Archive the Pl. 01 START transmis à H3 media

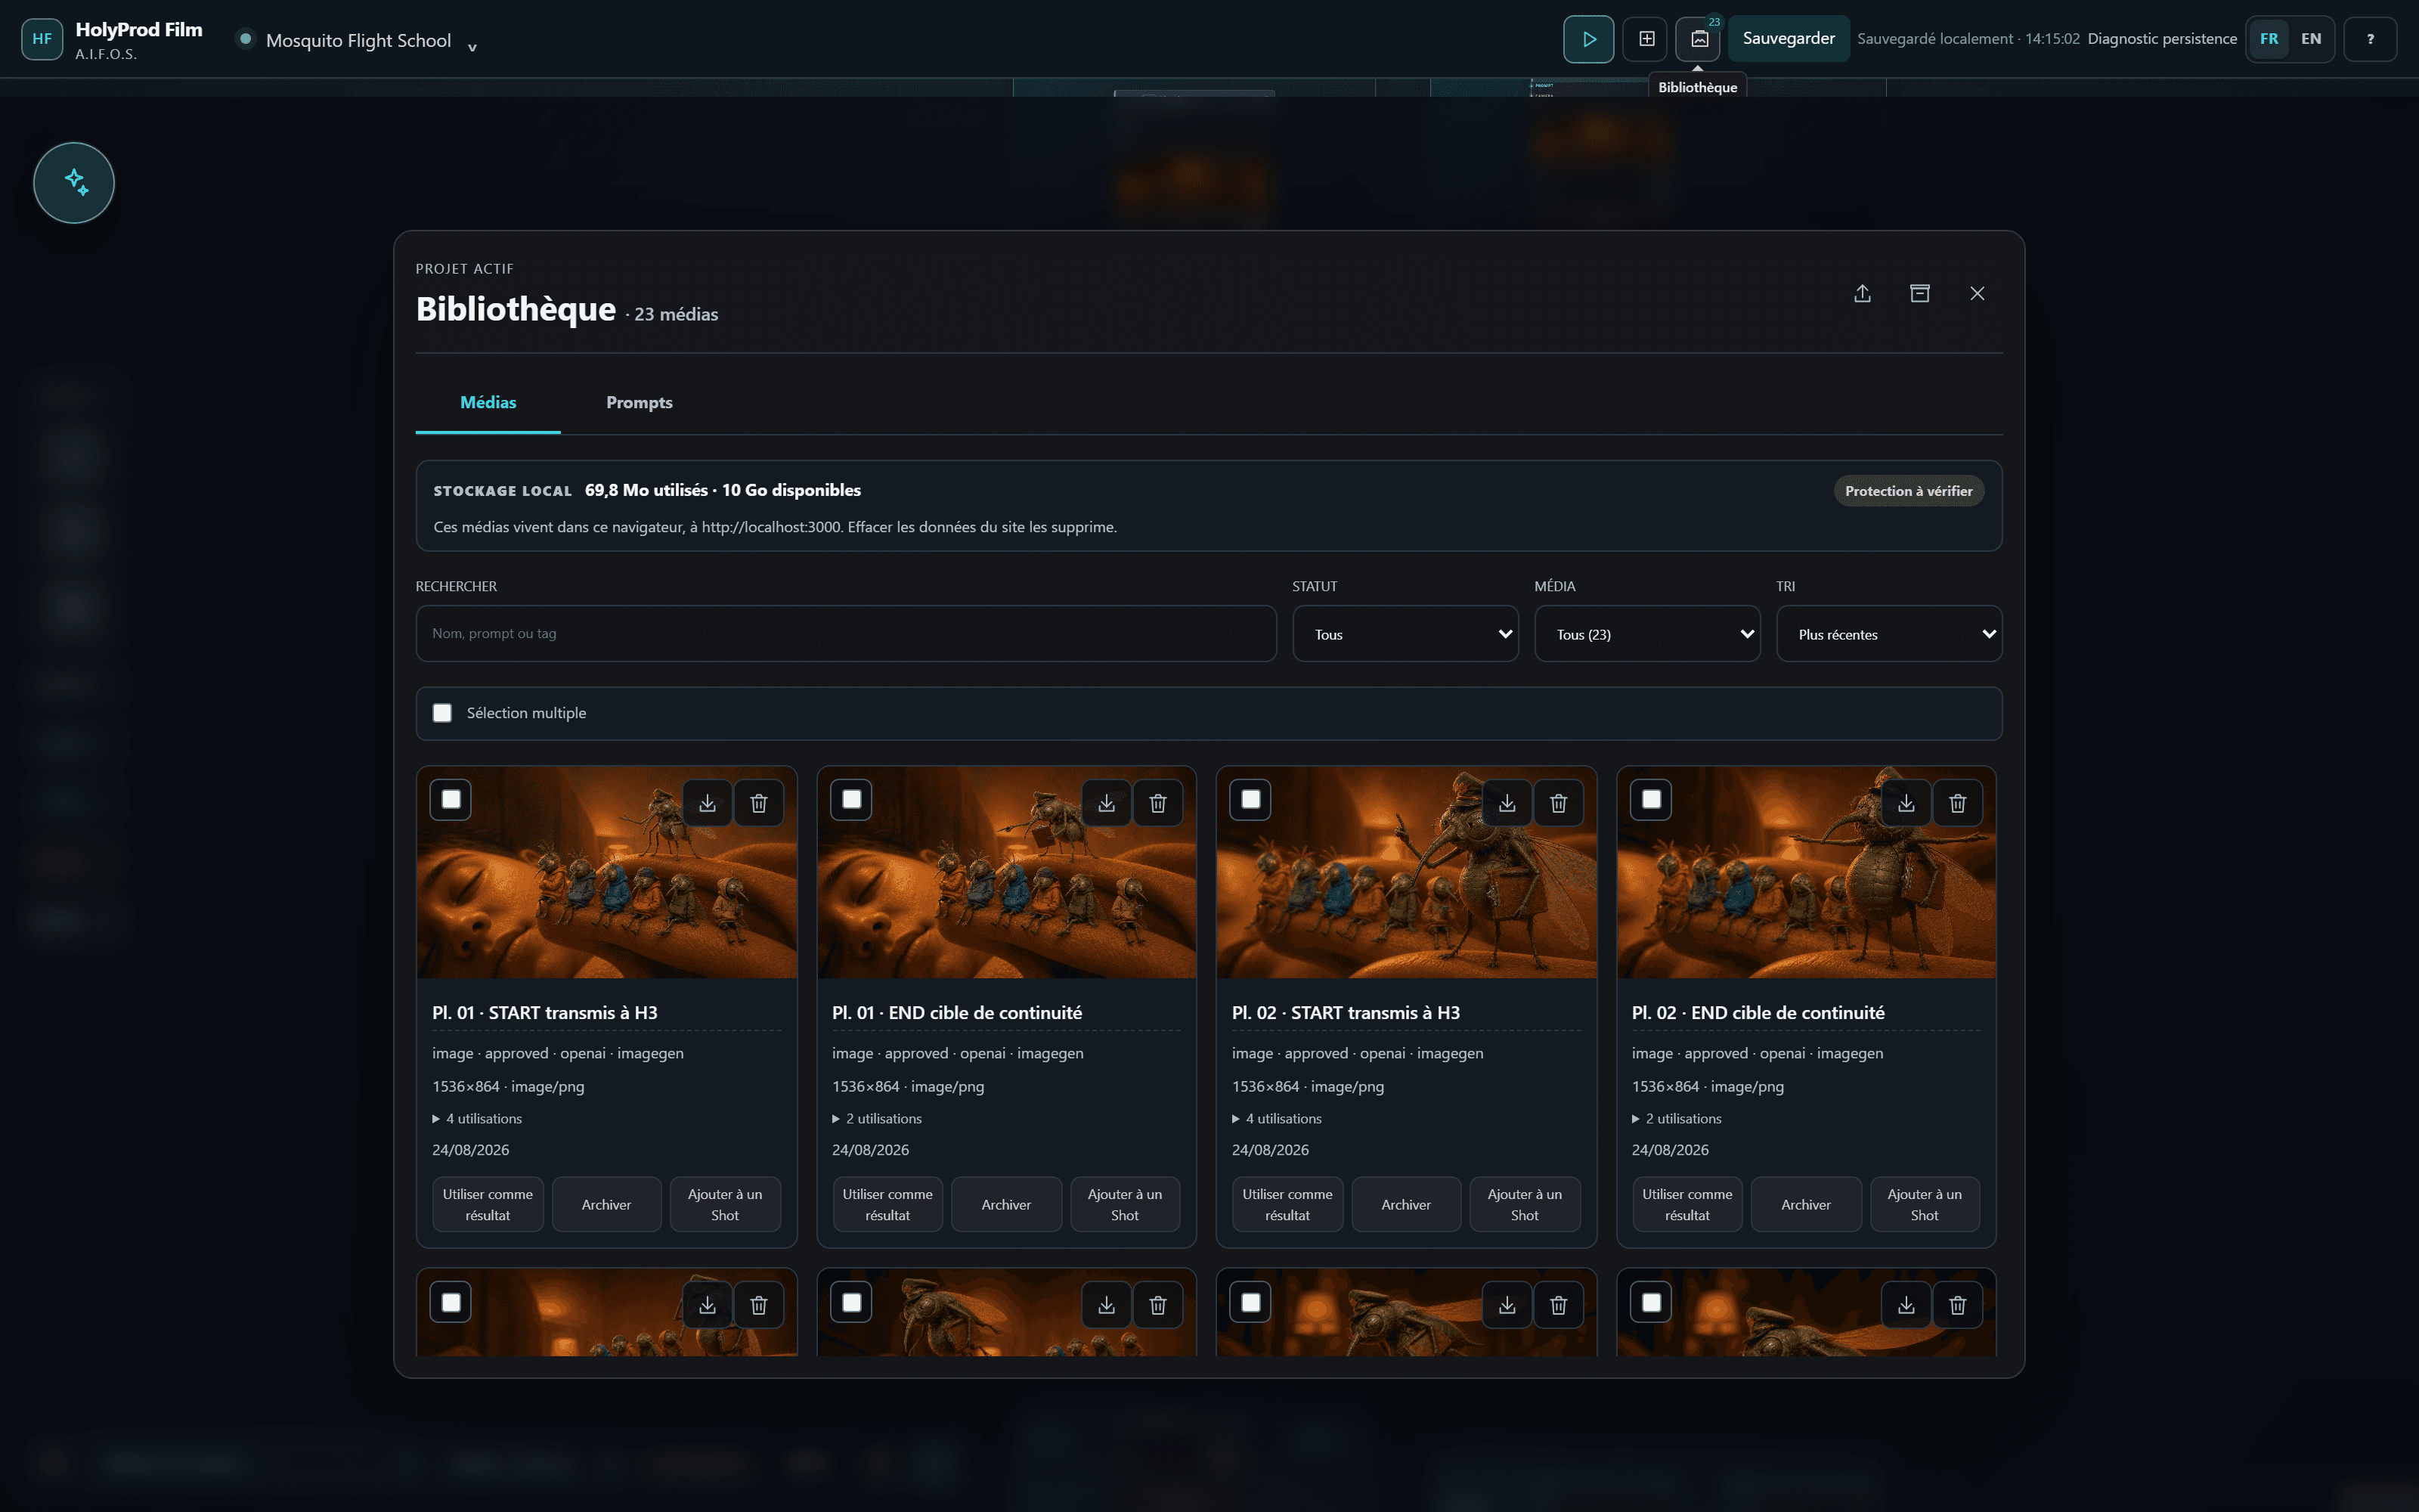tap(606, 1205)
